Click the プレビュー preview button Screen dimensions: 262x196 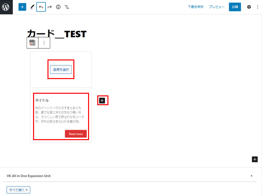point(217,7)
